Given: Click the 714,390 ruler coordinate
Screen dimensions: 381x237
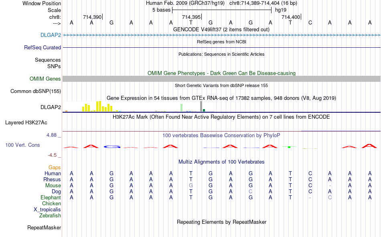Looking at the screenshot, I should pyautogui.click(x=92, y=17).
